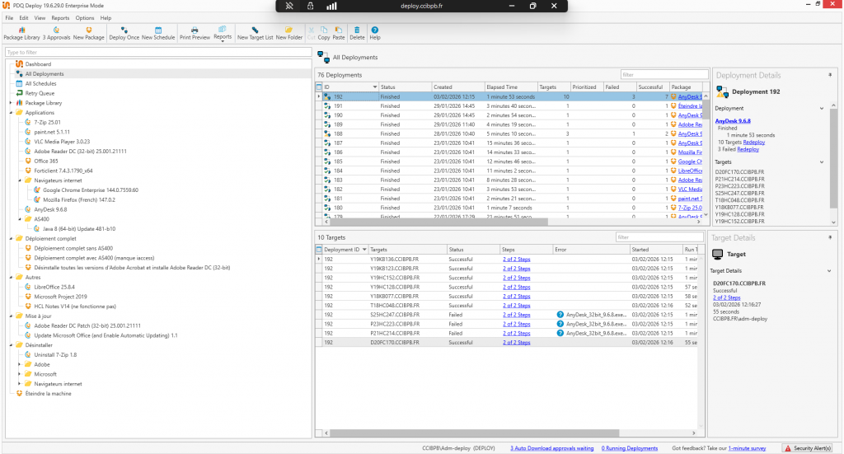Create a New Schedule from toolbar
844x454 pixels.
click(x=158, y=33)
